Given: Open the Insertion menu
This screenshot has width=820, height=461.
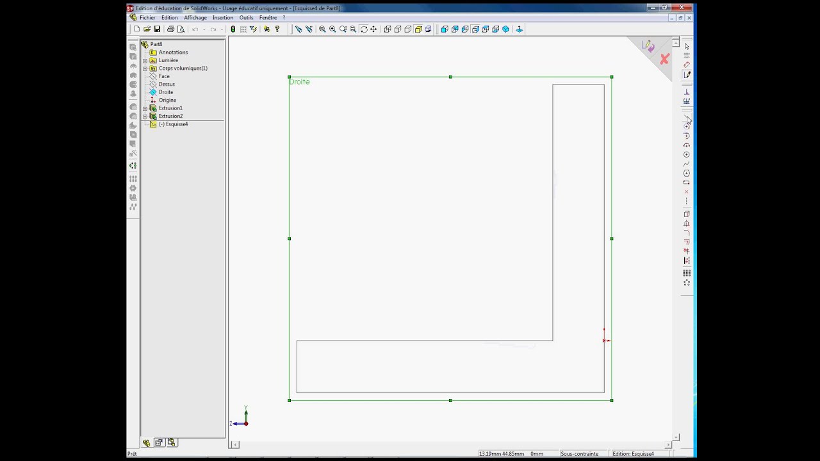Looking at the screenshot, I should coord(223,18).
